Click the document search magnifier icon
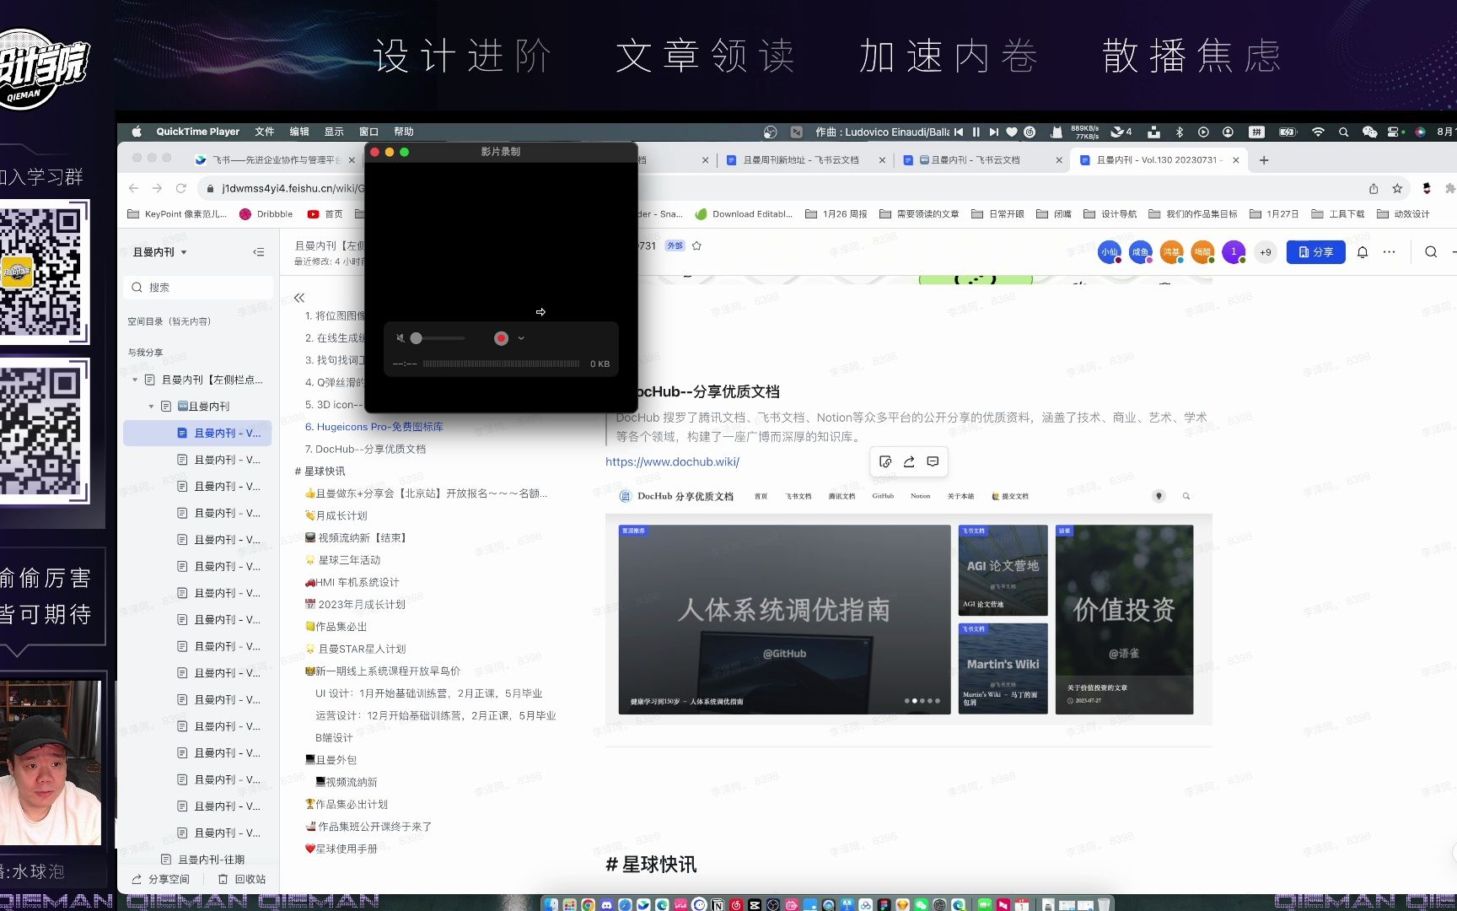 pos(1431,252)
